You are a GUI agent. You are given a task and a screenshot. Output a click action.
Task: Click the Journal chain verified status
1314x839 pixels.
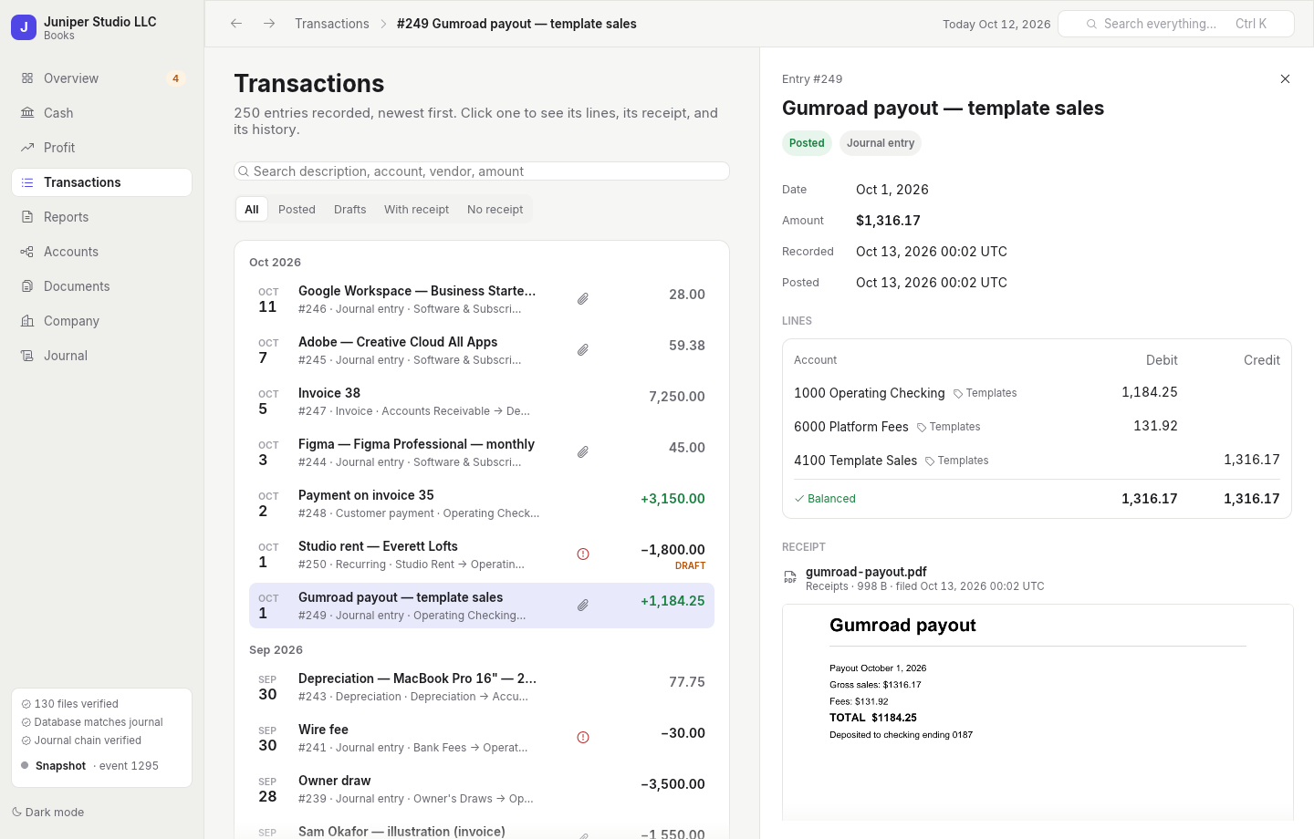point(81,741)
